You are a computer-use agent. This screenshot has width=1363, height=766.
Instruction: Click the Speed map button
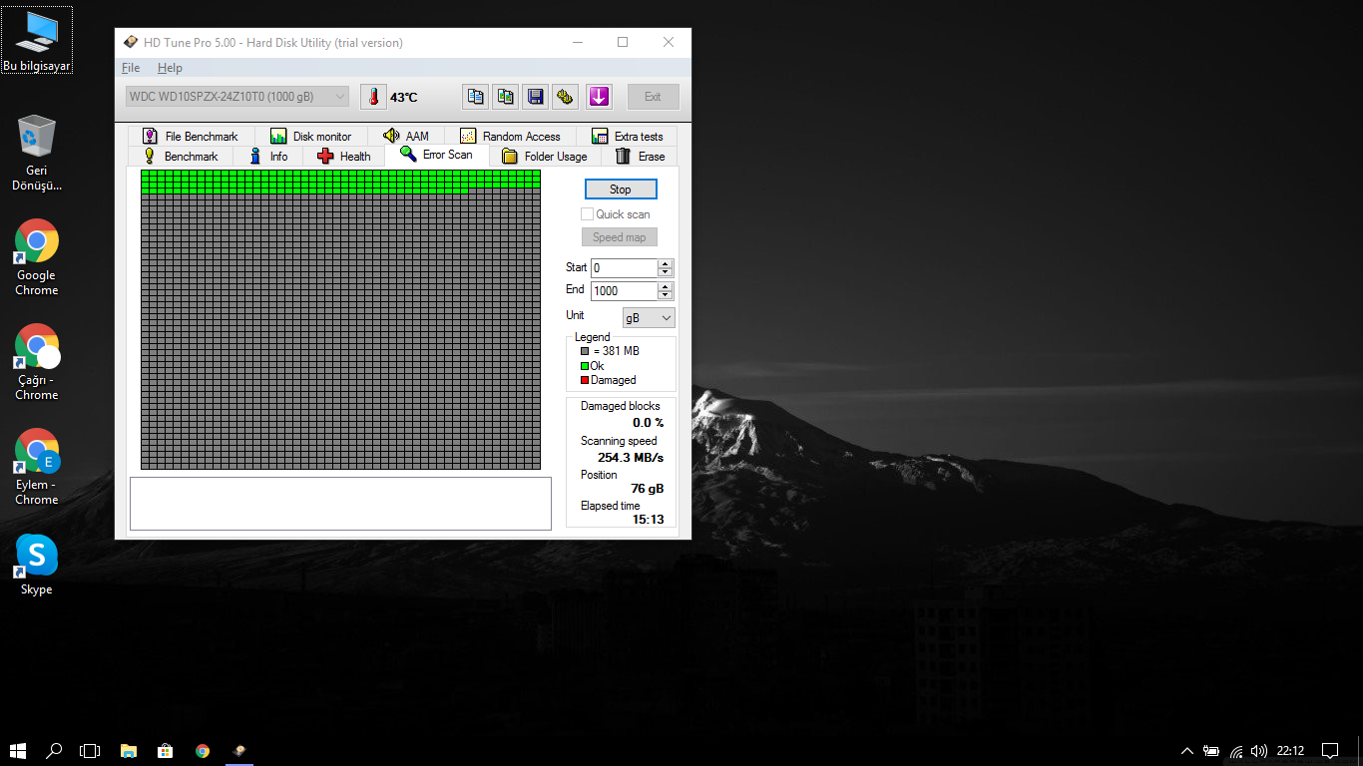click(x=620, y=237)
